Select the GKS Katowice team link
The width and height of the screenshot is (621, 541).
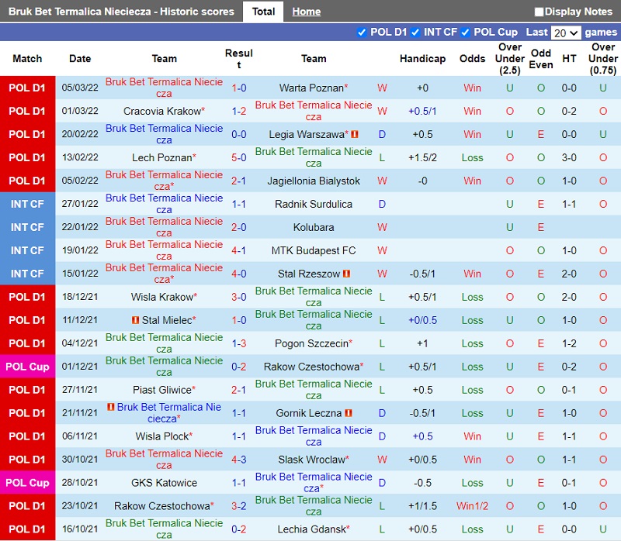point(165,483)
